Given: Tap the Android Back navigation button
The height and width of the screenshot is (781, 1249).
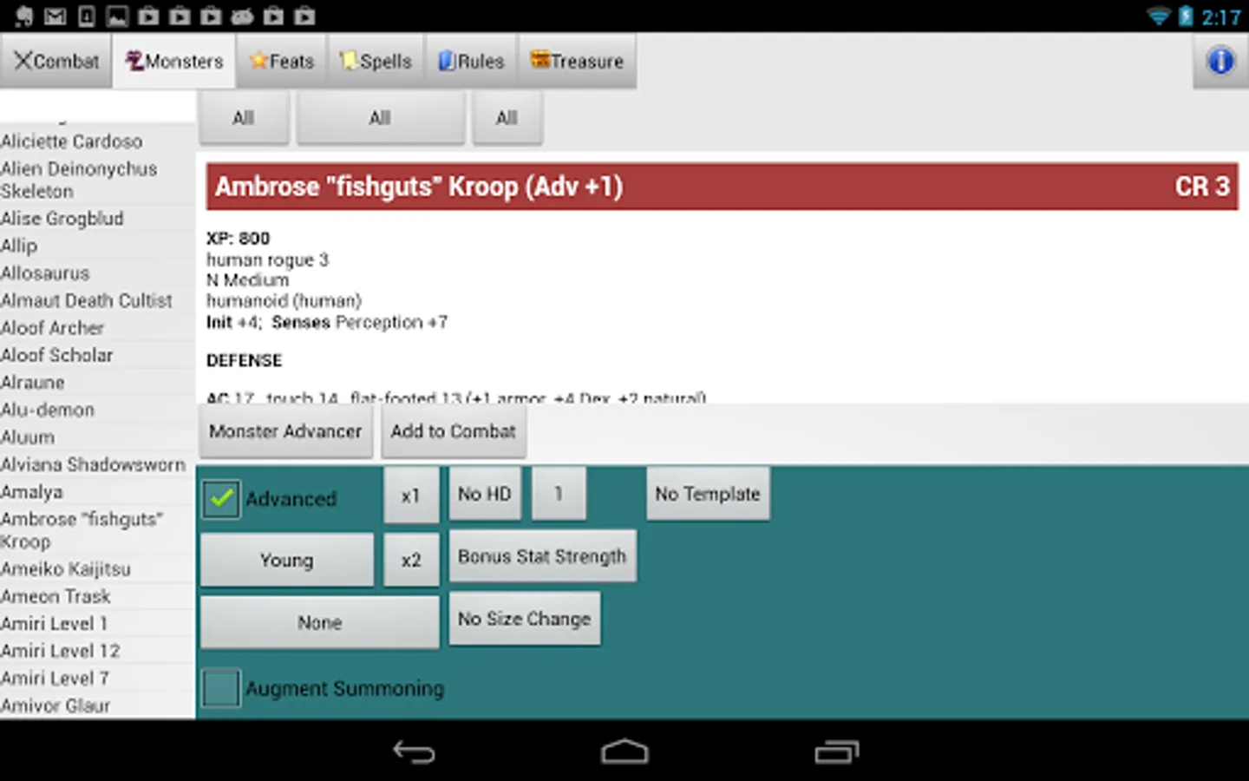Looking at the screenshot, I should point(415,752).
